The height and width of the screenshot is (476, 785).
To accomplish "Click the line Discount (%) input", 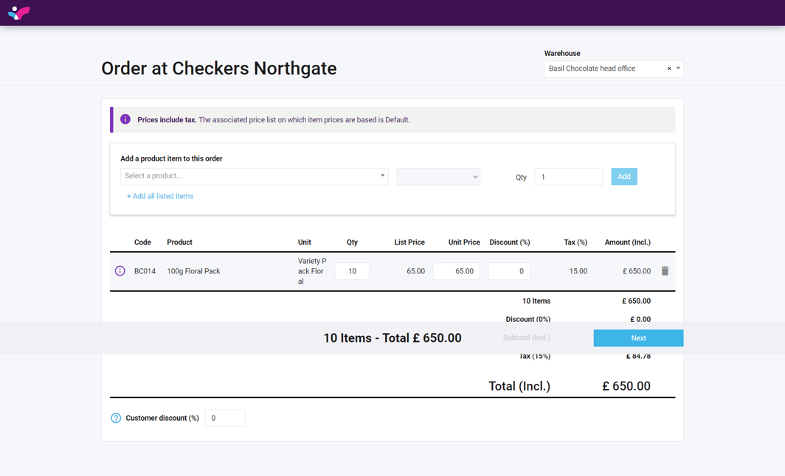I will point(509,271).
